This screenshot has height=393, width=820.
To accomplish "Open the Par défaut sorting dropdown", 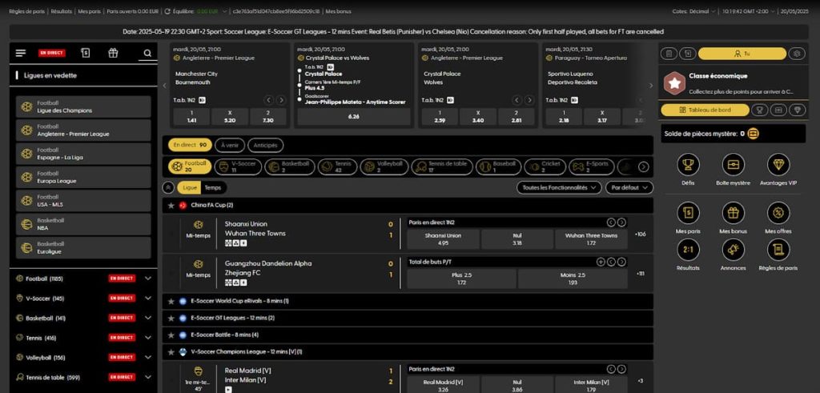I will pyautogui.click(x=629, y=187).
